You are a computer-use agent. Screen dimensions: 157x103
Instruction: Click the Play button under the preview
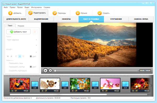coord(45,71)
